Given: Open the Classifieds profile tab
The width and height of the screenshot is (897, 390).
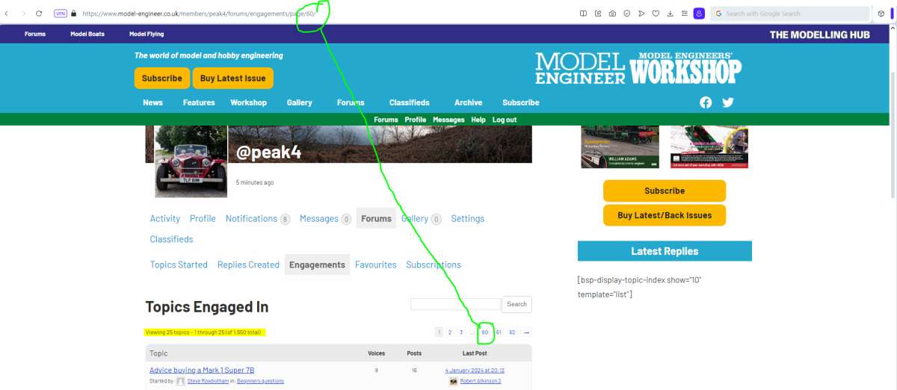Looking at the screenshot, I should (x=172, y=239).
